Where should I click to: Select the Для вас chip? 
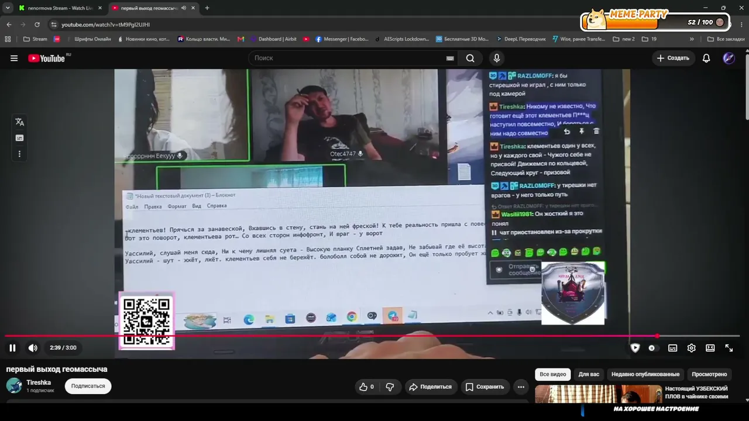pos(589,374)
